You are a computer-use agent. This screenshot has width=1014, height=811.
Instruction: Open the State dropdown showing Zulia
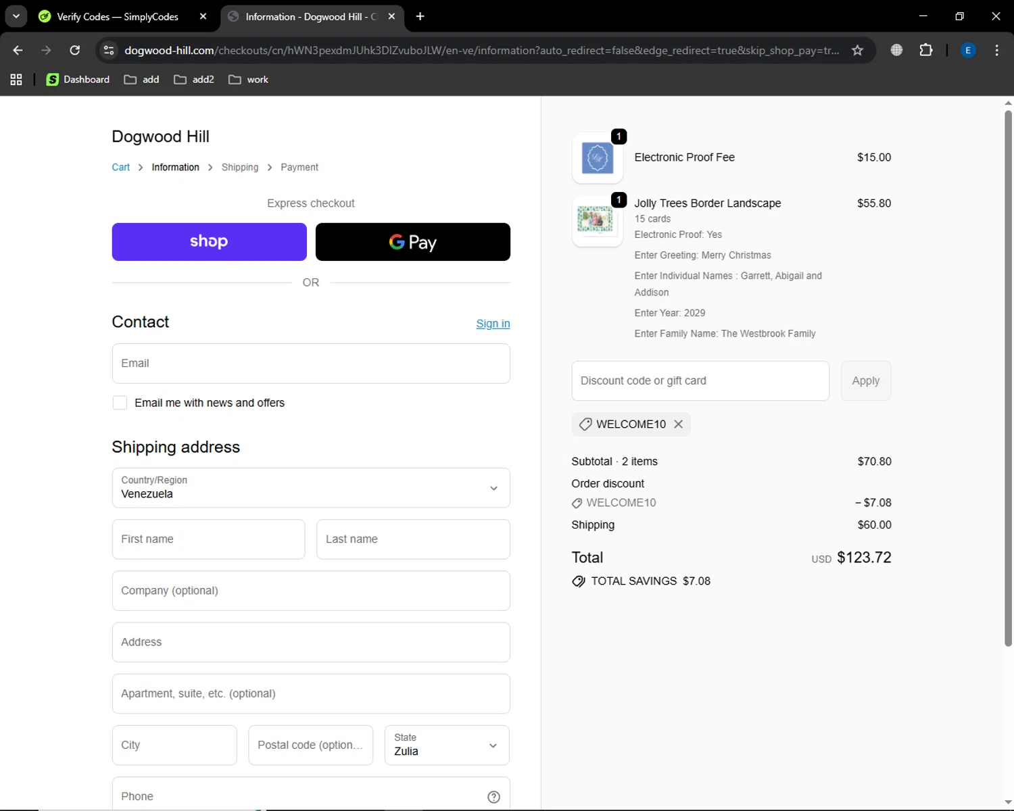447,745
